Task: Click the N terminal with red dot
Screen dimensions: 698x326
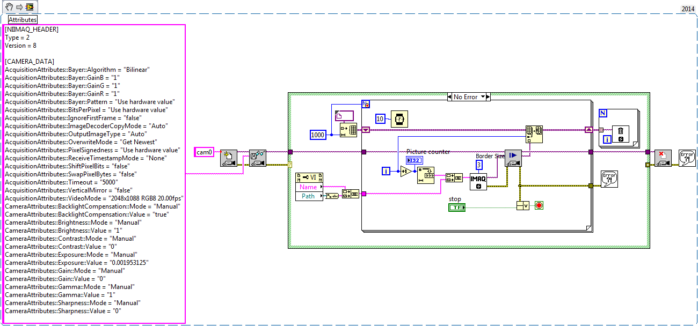Action: coord(367,103)
